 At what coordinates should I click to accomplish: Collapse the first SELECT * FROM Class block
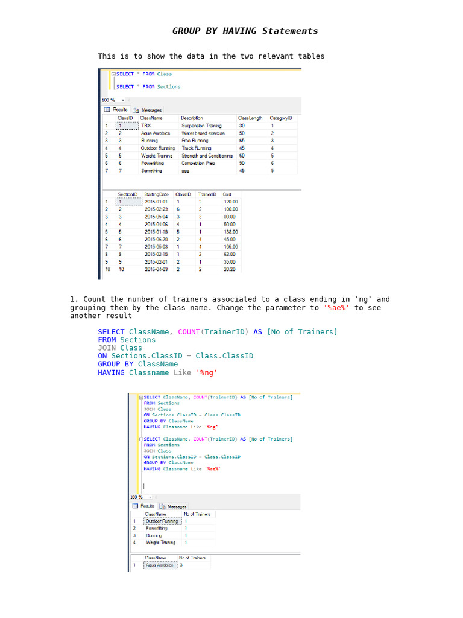(x=113, y=74)
